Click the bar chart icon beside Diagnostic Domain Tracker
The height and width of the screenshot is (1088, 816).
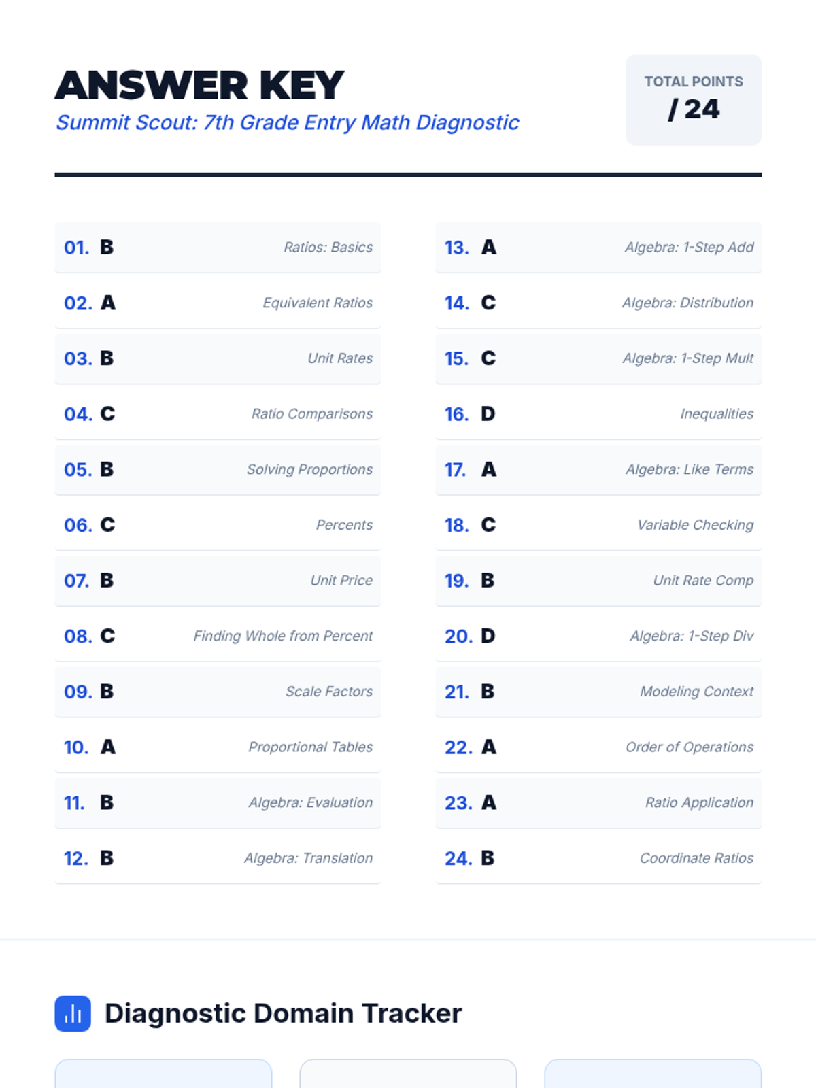pyautogui.click(x=73, y=1013)
